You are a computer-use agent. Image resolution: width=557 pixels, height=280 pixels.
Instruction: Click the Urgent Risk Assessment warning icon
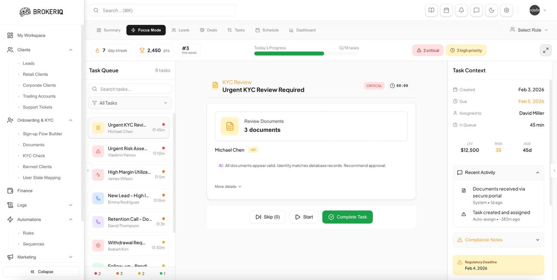98,151
